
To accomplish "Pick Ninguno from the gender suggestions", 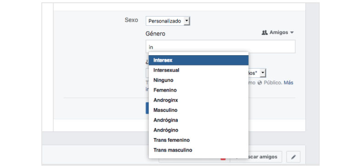I will pos(198,80).
